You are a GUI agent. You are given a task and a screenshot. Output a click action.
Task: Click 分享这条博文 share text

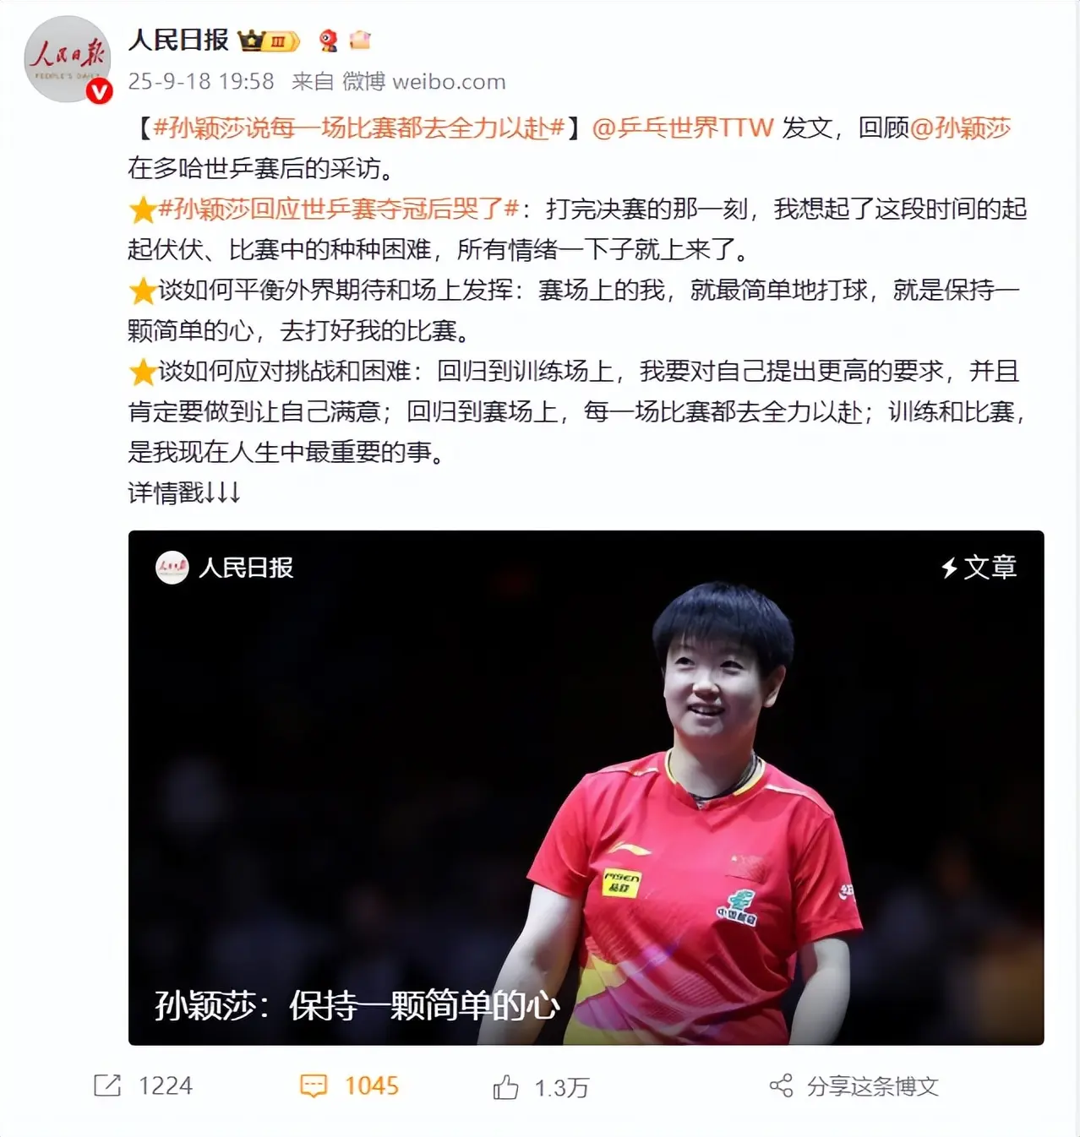[873, 1086]
